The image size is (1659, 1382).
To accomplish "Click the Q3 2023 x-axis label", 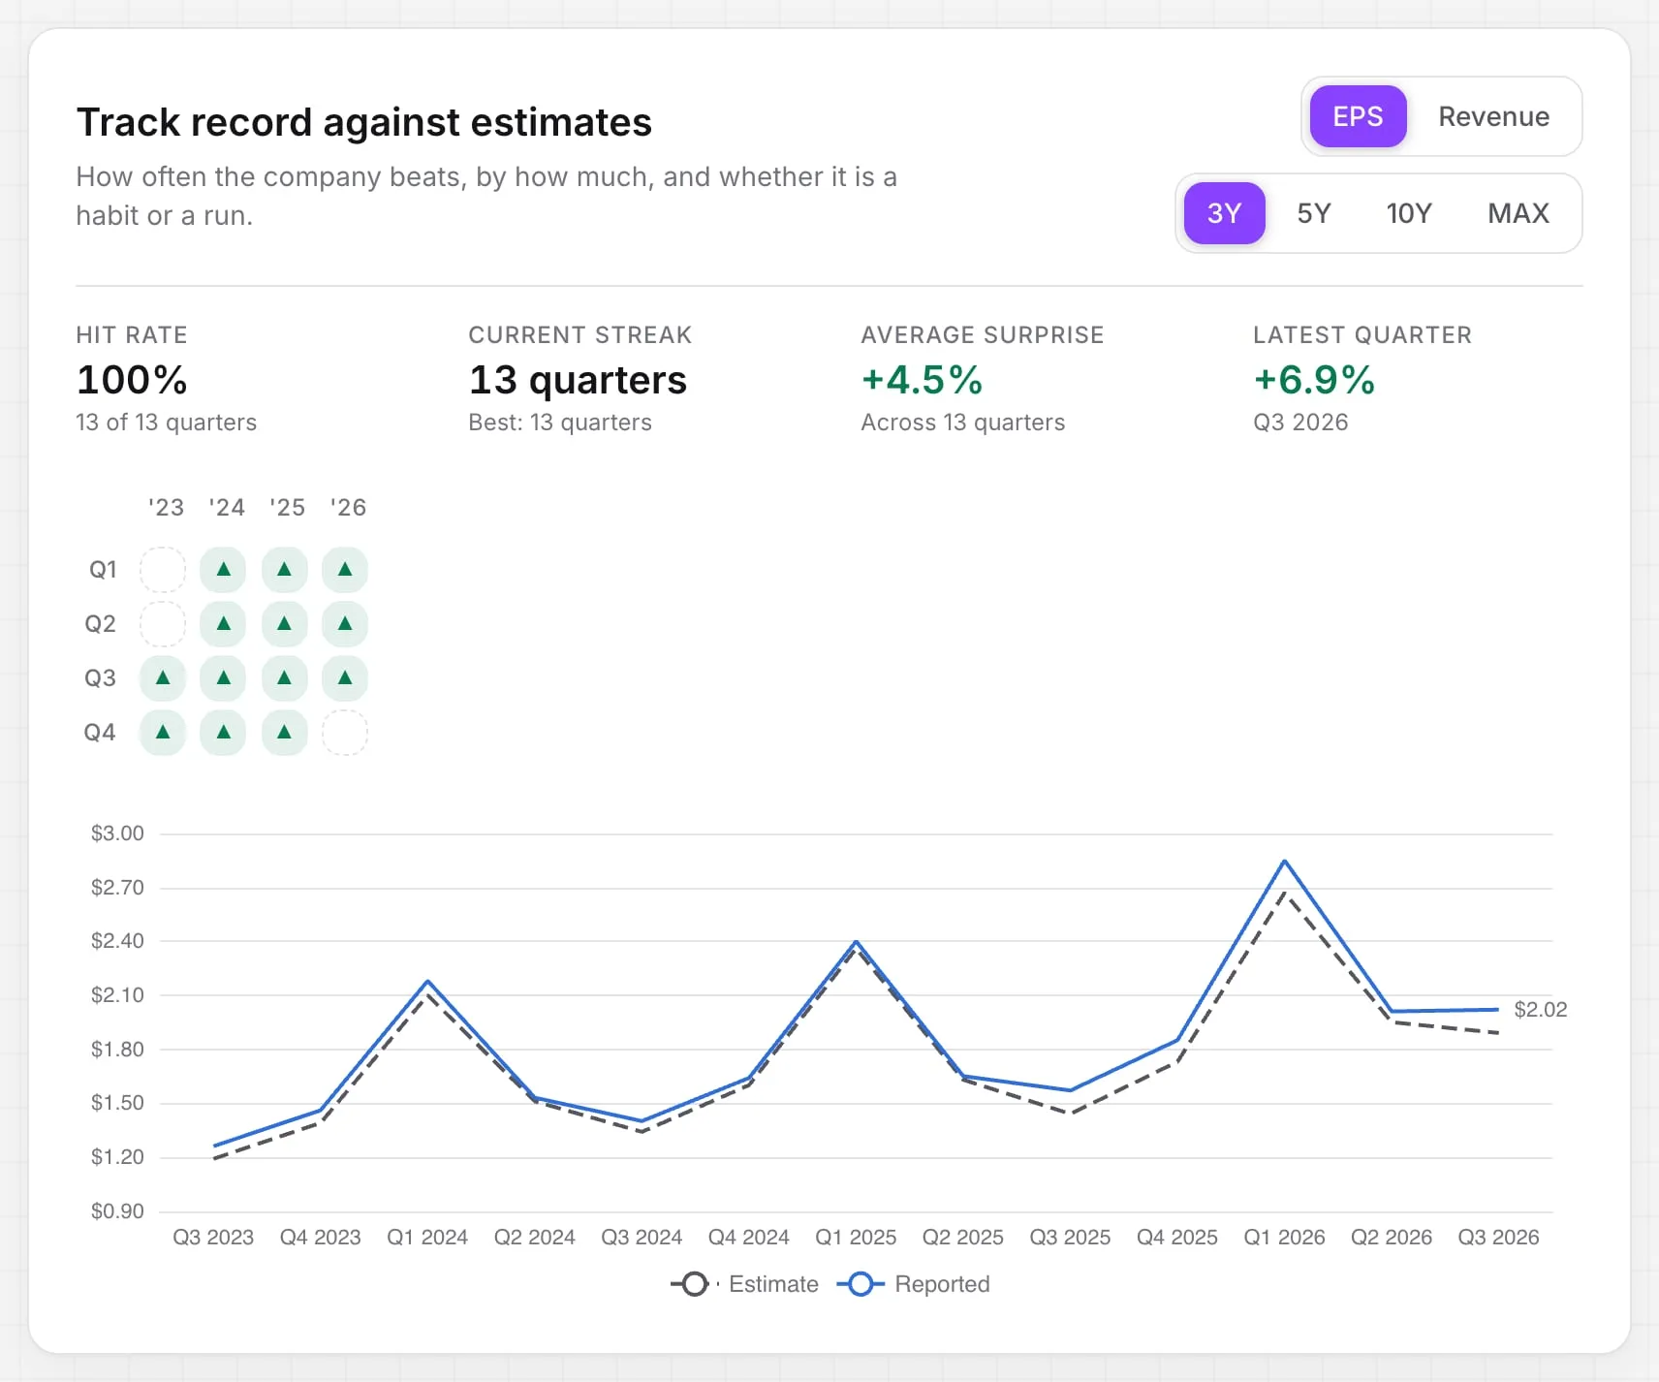I will click(213, 1237).
